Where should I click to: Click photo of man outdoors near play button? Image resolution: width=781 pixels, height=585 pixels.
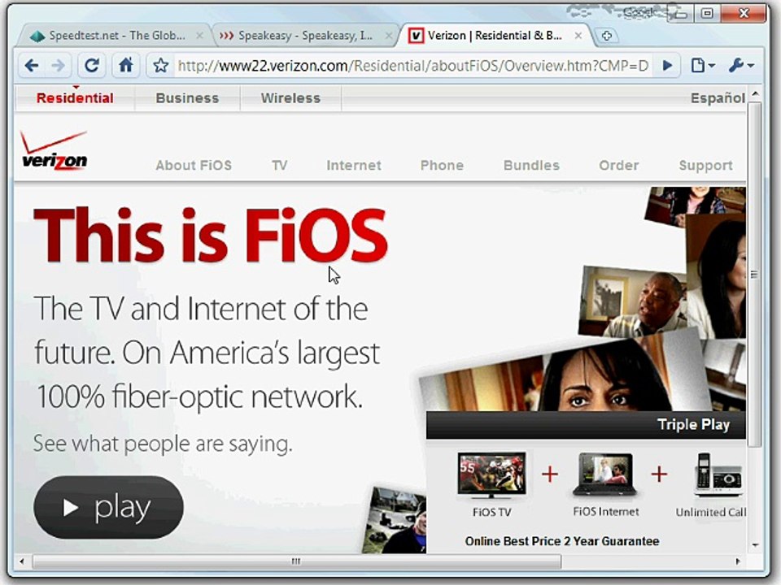click(395, 520)
